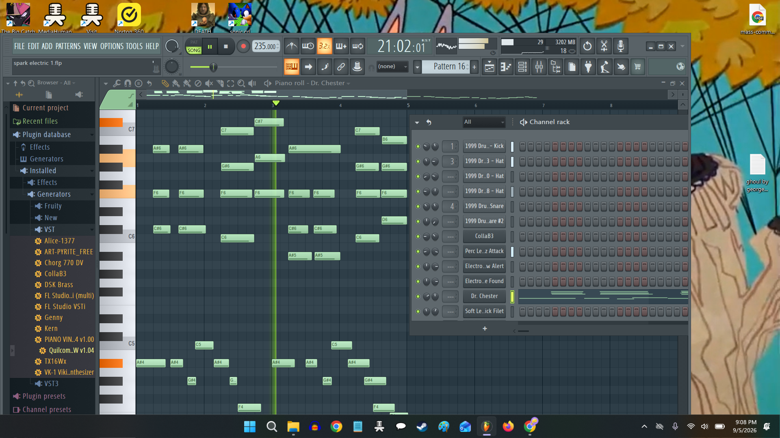Open the channel rack toolbar icon
Viewport: 780px width, 438px height.
(x=522, y=67)
